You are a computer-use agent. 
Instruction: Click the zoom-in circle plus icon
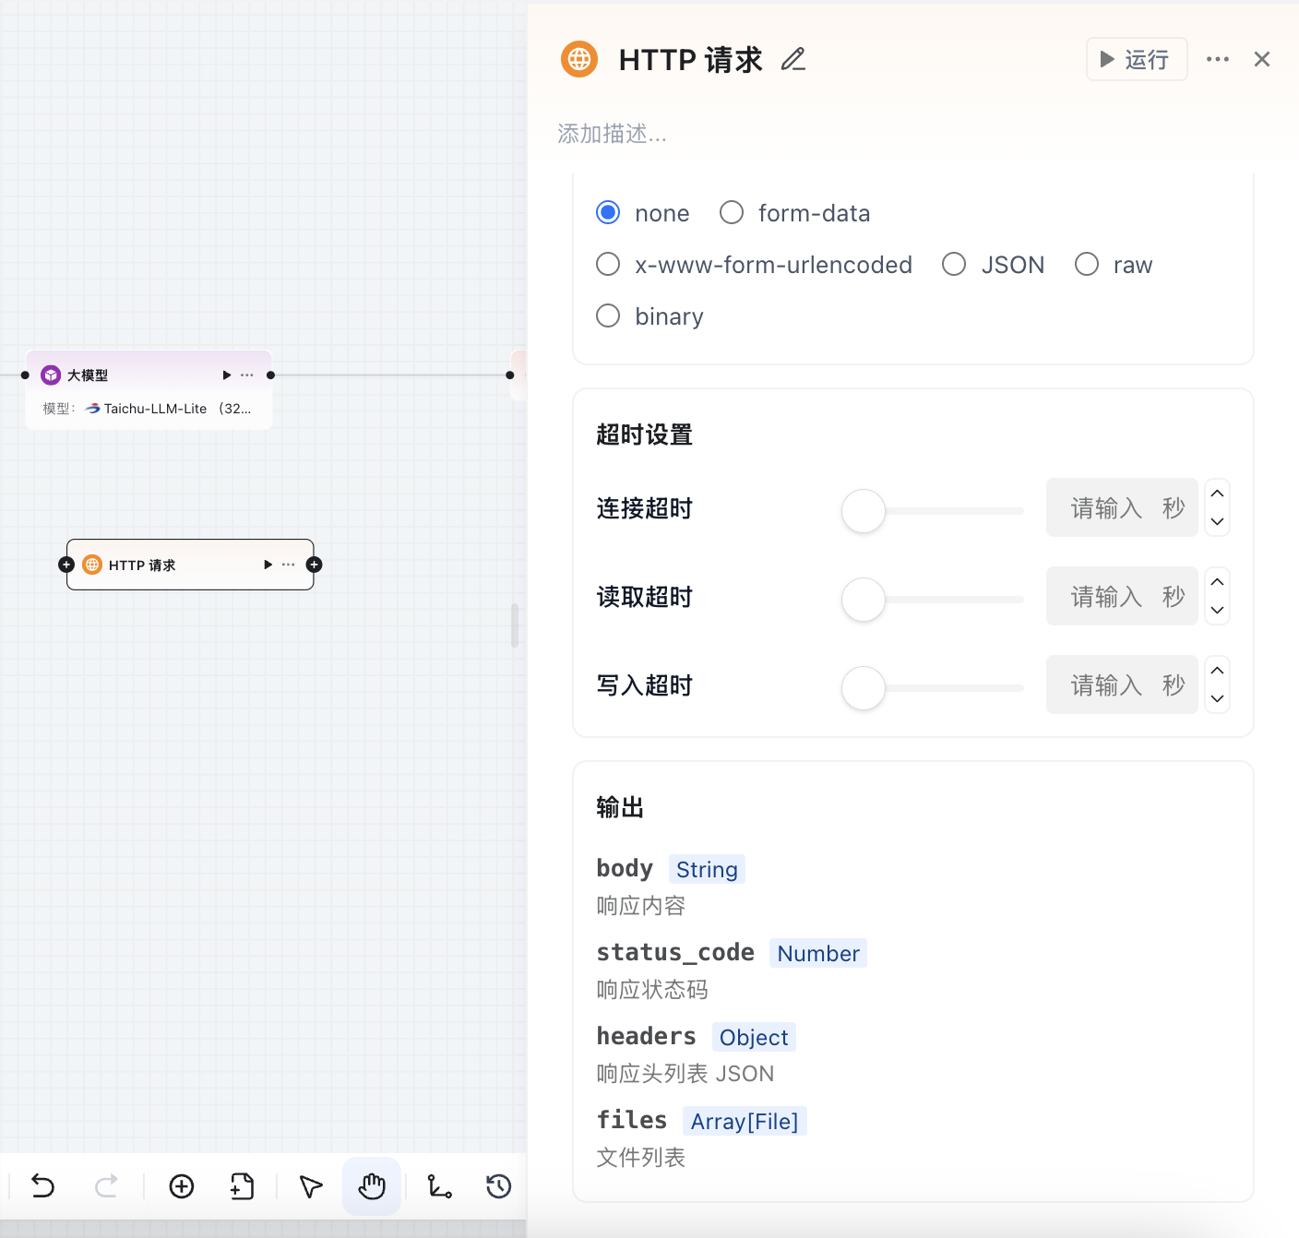click(x=181, y=1186)
